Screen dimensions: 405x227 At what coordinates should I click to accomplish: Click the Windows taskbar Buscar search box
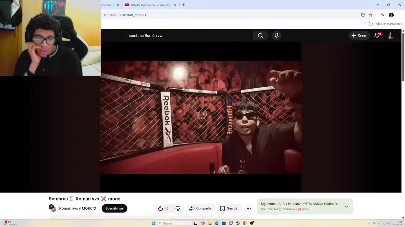(x=175, y=223)
